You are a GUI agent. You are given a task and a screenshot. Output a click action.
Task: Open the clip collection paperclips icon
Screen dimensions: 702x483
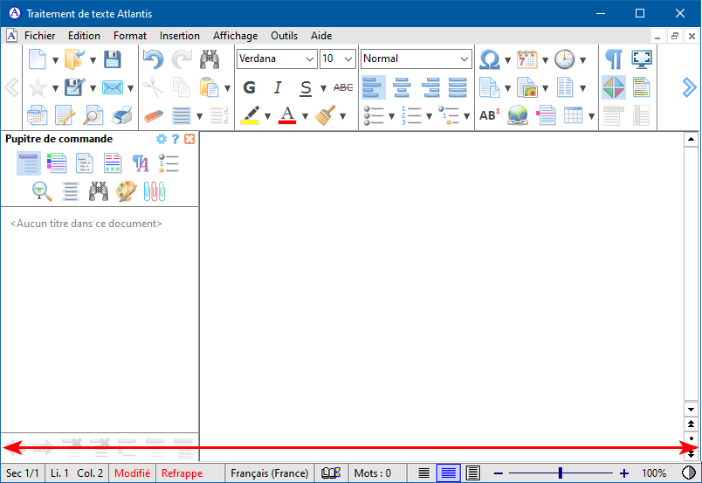pyautogui.click(x=155, y=191)
